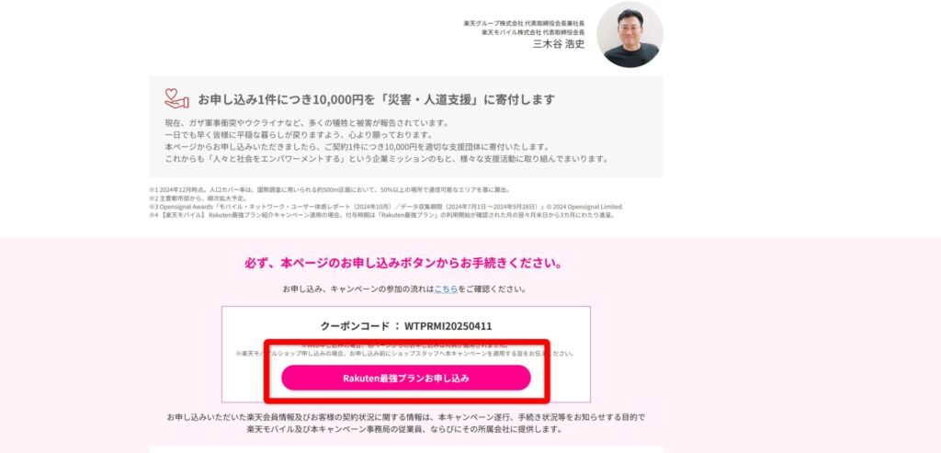Click the 楽天モバイルショップ申し込み note under the coupon
Viewport: 941px width, 453px height.
(x=405, y=354)
